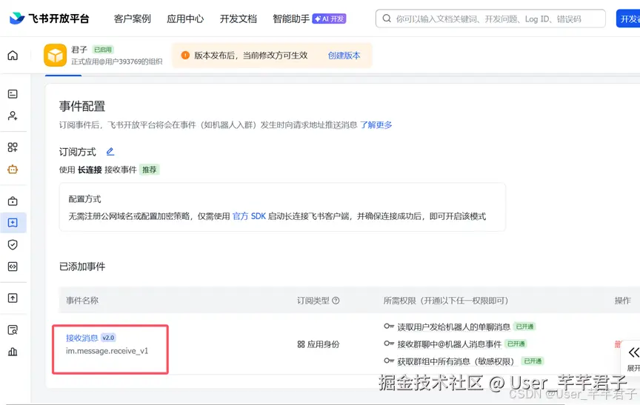The width and height of the screenshot is (640, 405).
Task: Click the 创建版本 link
Action: point(344,56)
